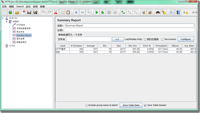Save the test plan with floppy icon
The image size is (200, 113).
pos(29,12)
